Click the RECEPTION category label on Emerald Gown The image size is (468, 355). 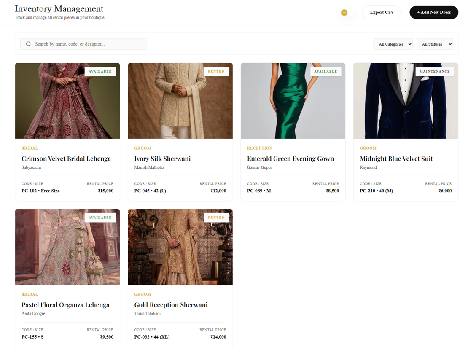[260, 148]
